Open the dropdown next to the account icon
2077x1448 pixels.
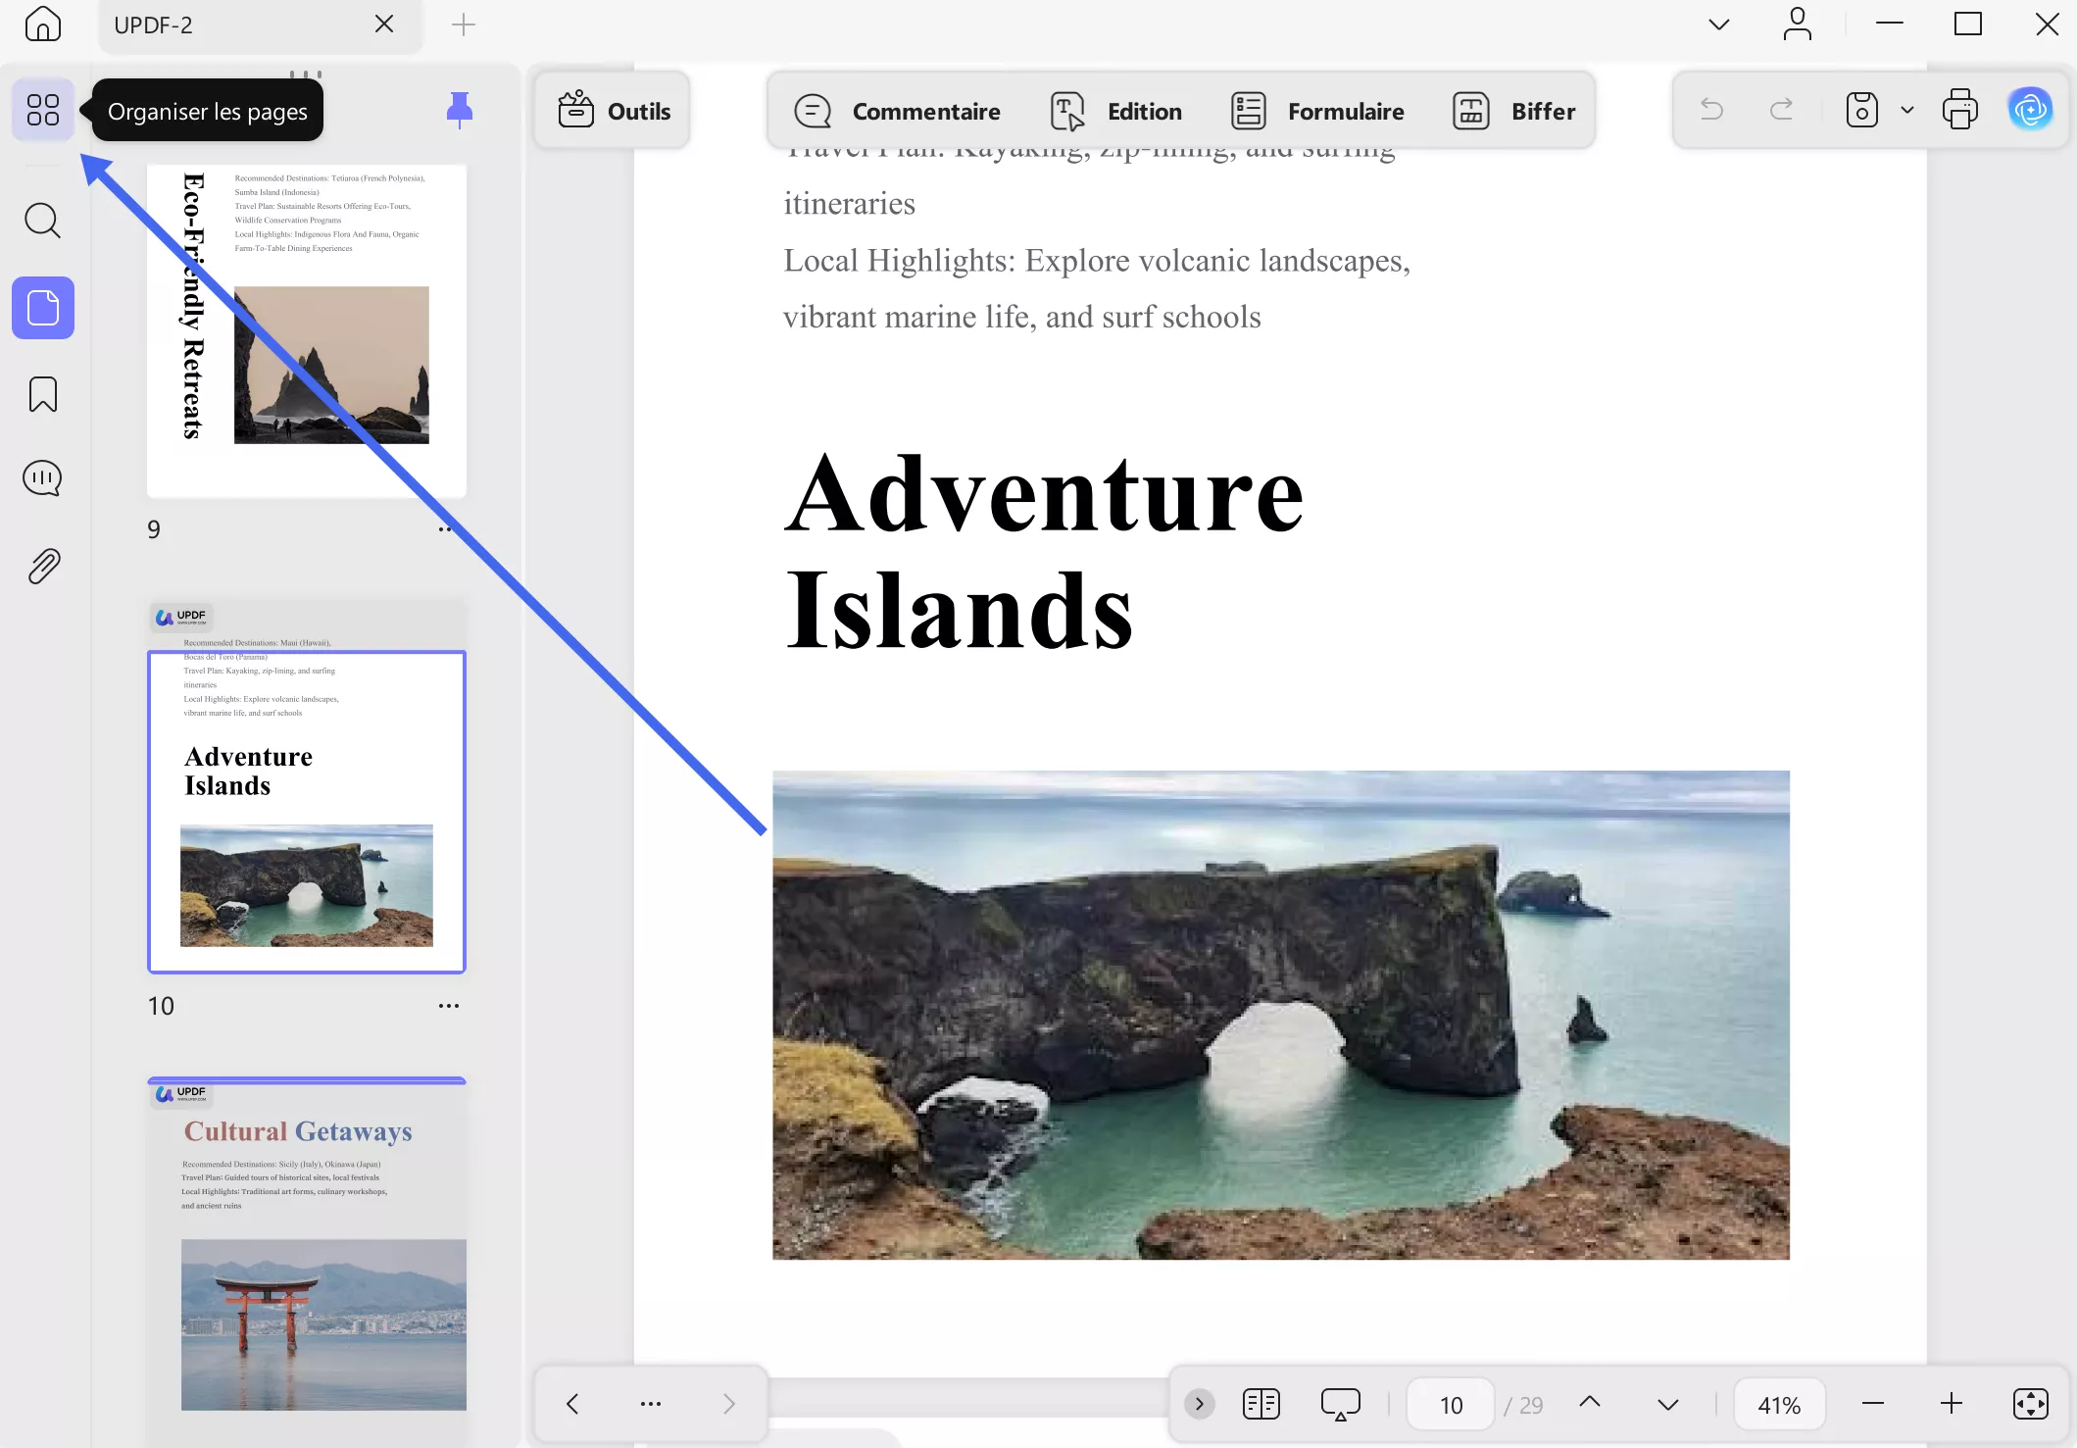(1718, 24)
